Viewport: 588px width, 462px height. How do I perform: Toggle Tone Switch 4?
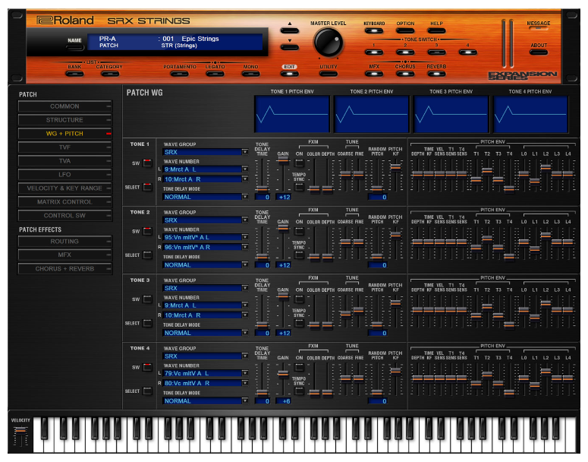[467, 52]
